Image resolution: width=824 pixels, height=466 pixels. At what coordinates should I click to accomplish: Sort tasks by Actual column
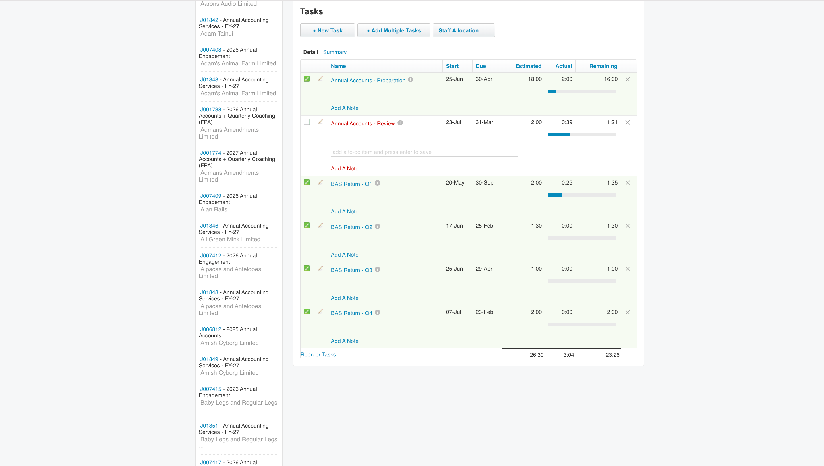tap(563, 66)
